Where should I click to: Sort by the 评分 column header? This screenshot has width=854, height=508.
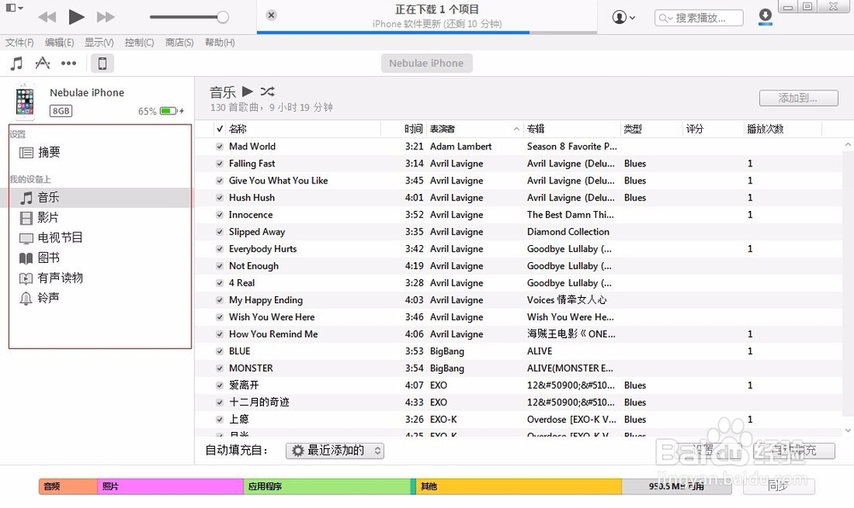[x=694, y=129]
